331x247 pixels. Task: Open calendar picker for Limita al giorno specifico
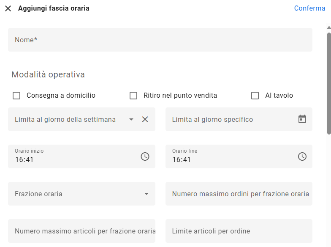pos(302,119)
